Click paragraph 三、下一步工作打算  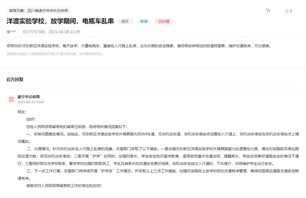[158, 175]
